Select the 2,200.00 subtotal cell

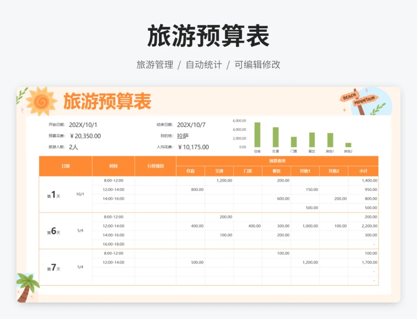coord(363,226)
